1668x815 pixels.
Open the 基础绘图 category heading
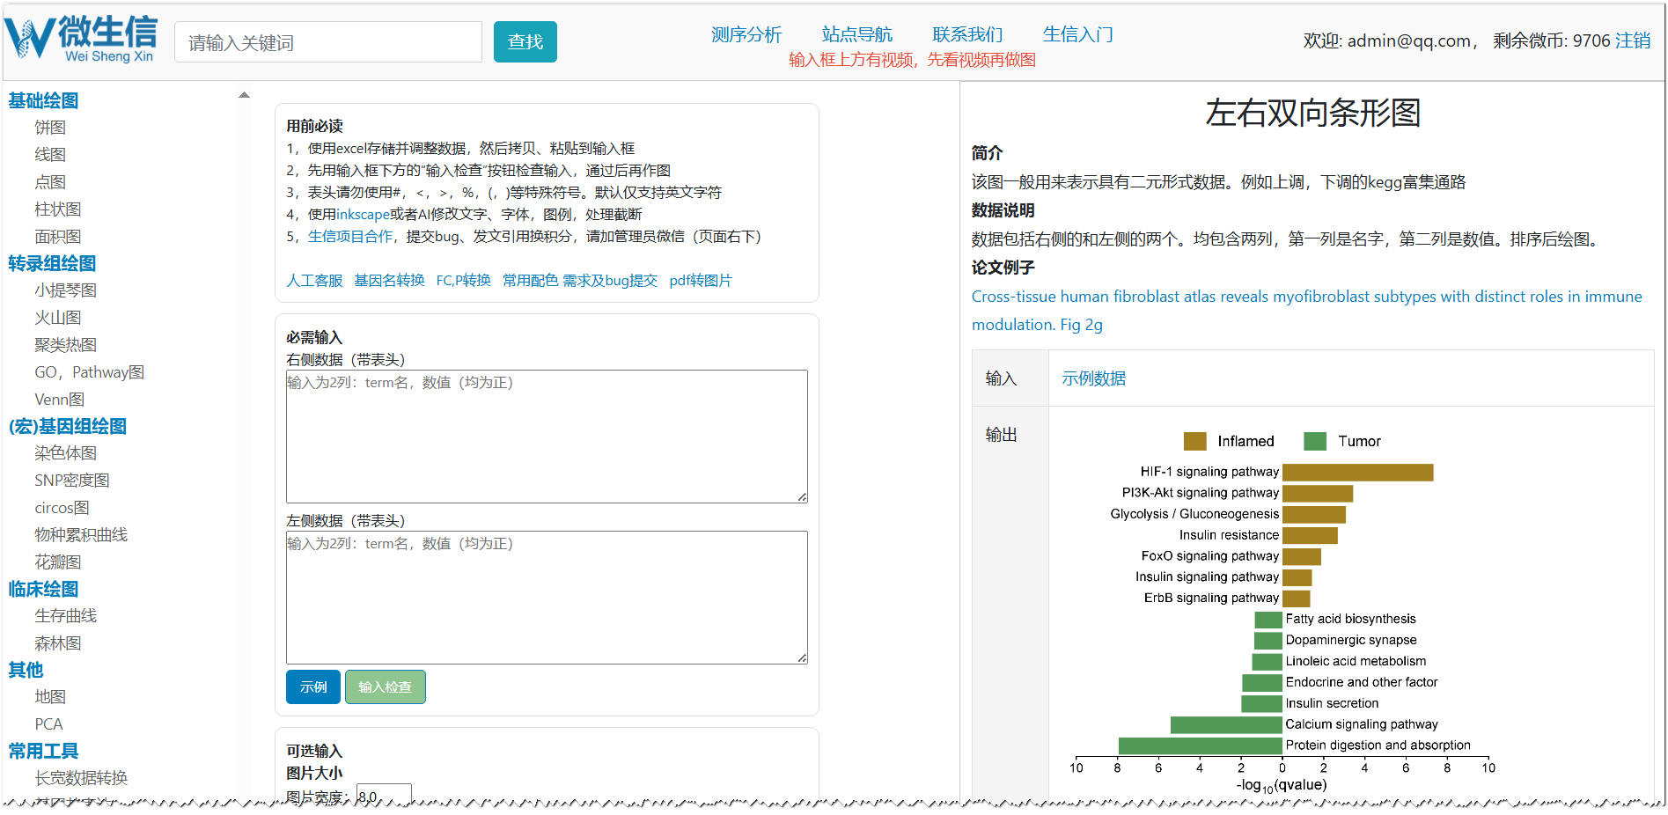(43, 100)
